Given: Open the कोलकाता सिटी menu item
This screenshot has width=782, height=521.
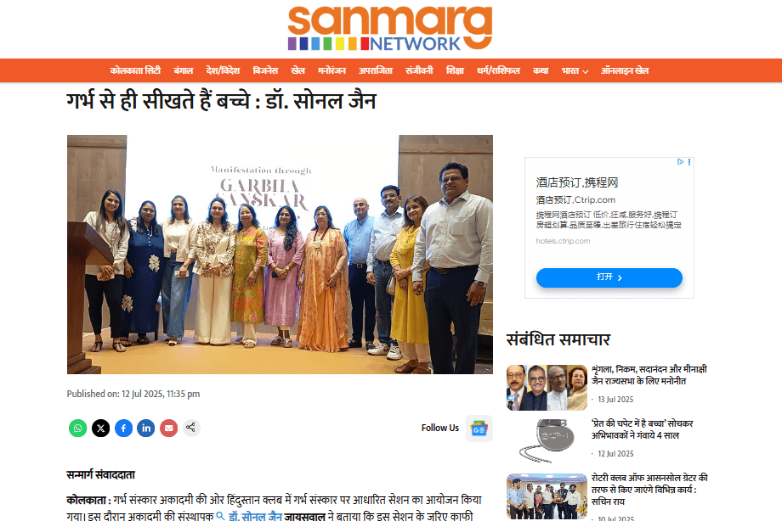Looking at the screenshot, I should [135, 70].
